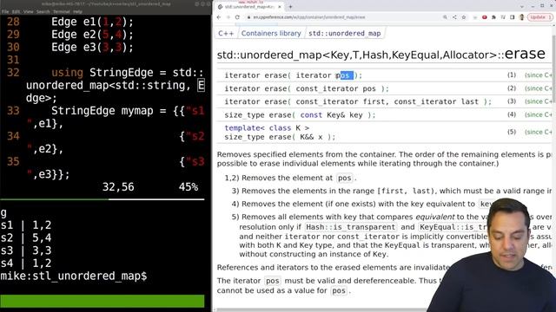Click the browser address bar URL
Image resolution: width=556 pixels, height=312 pixels.
click(309, 17)
